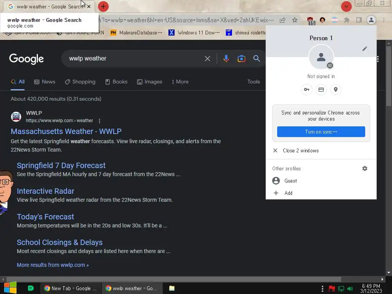Click the scroll right arrow
Image resolution: width=392 pixels, height=294 pixels.
click(382, 279)
